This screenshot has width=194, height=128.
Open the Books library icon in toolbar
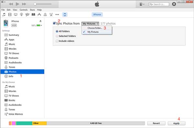(x=33, y=15)
